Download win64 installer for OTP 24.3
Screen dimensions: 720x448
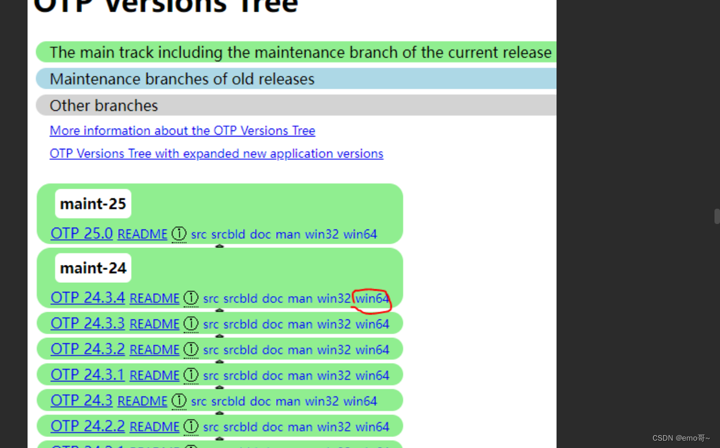[361, 401]
